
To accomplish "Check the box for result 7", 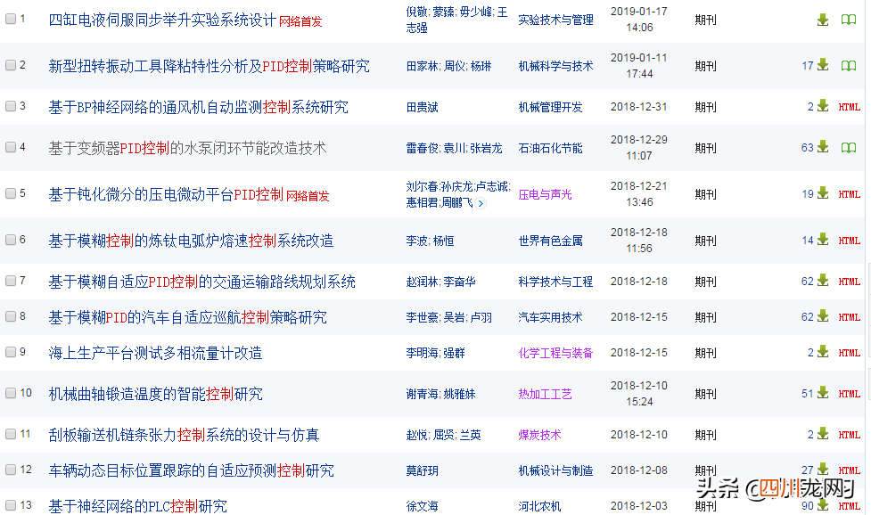I will tap(11, 281).
